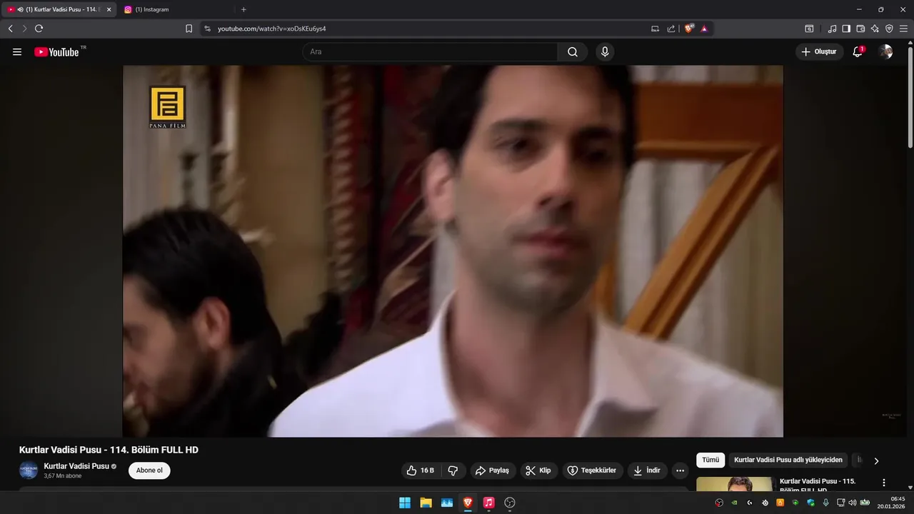Viewport: 914px width, 514px height.
Task: Open the more actions three-dot menu
Action: pos(680,470)
